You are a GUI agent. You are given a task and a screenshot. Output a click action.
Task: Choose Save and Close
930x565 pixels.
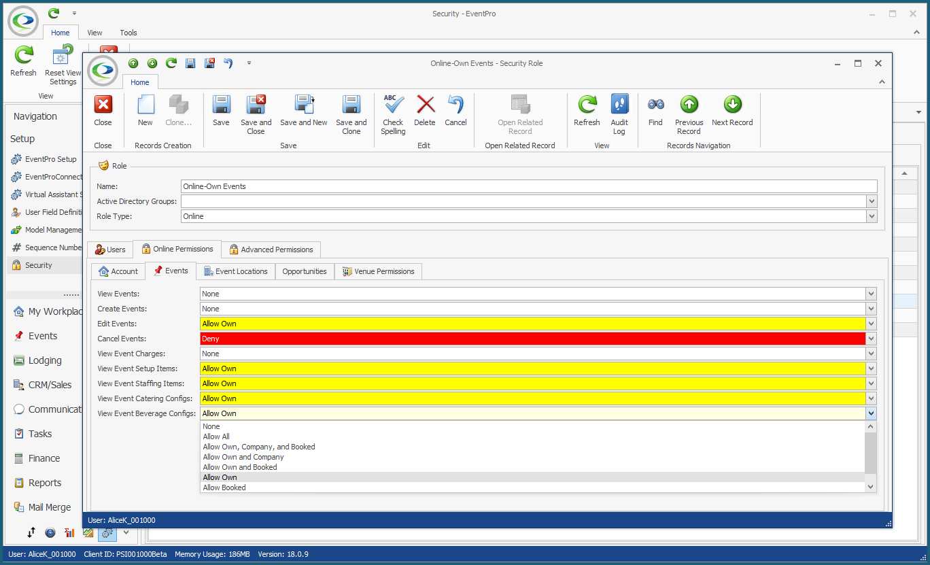point(256,115)
